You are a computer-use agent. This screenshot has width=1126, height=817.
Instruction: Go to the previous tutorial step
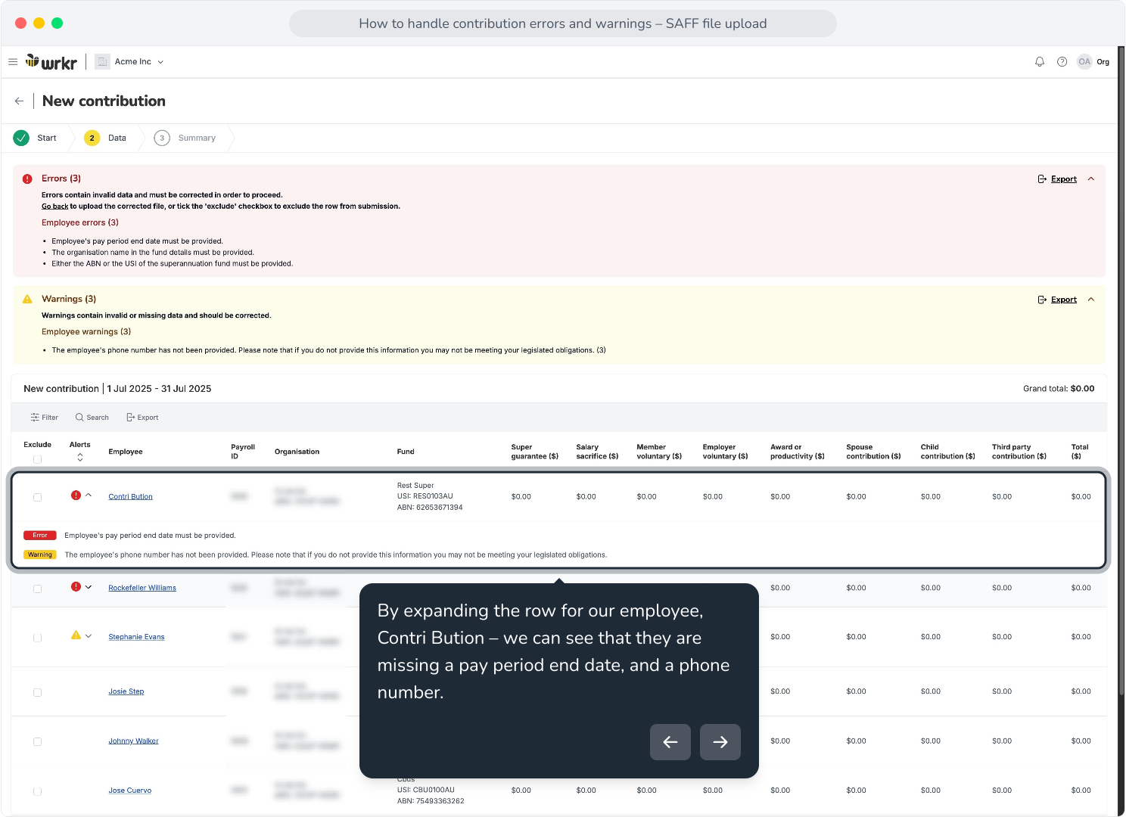[670, 742]
